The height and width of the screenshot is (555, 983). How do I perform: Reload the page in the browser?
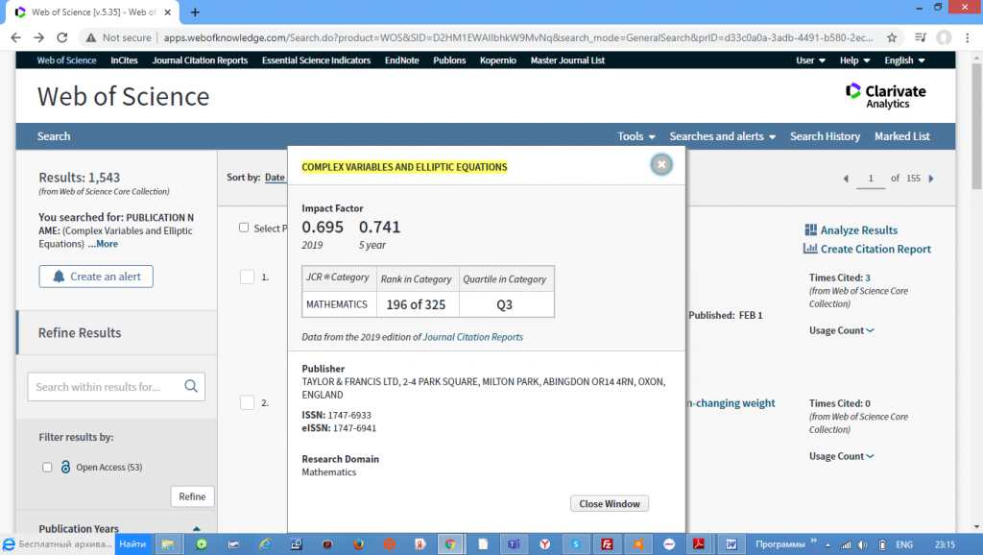pyautogui.click(x=62, y=37)
